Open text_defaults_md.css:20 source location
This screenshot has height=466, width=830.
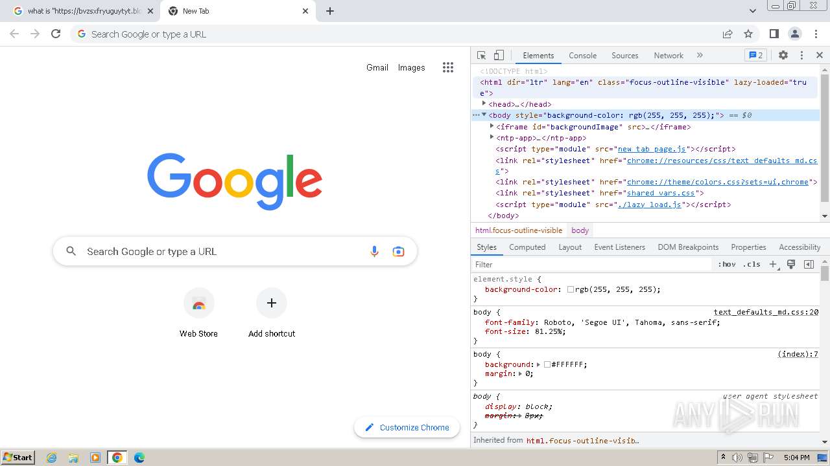pos(766,312)
